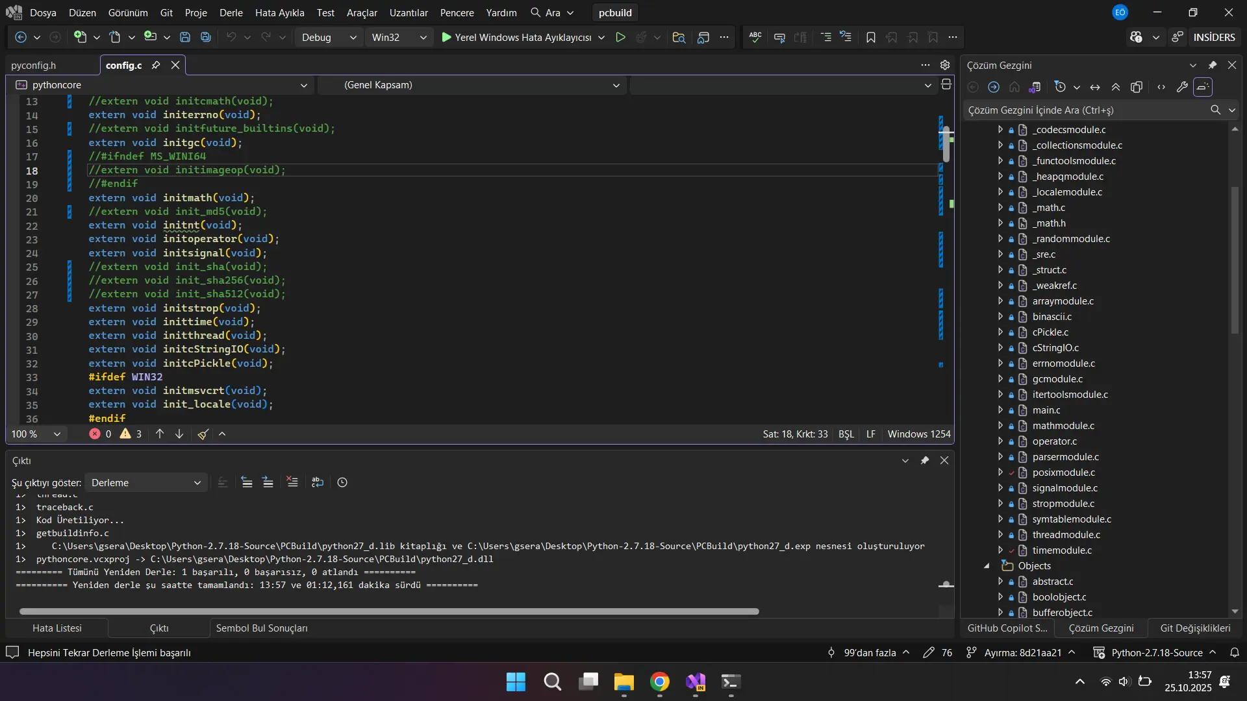Open the Hata Listesi tab link
This screenshot has height=701, width=1247.
tap(57, 628)
